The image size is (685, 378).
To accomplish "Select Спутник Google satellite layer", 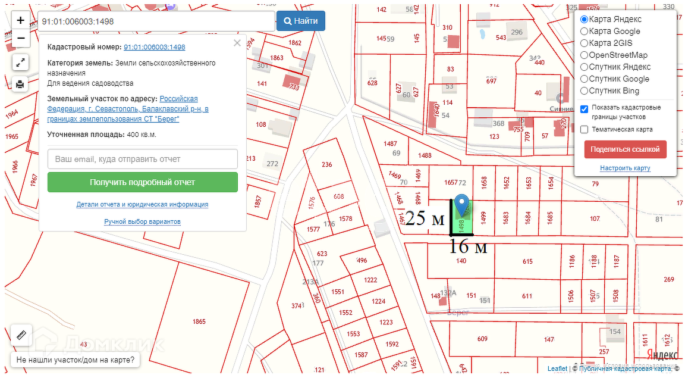I will point(584,79).
